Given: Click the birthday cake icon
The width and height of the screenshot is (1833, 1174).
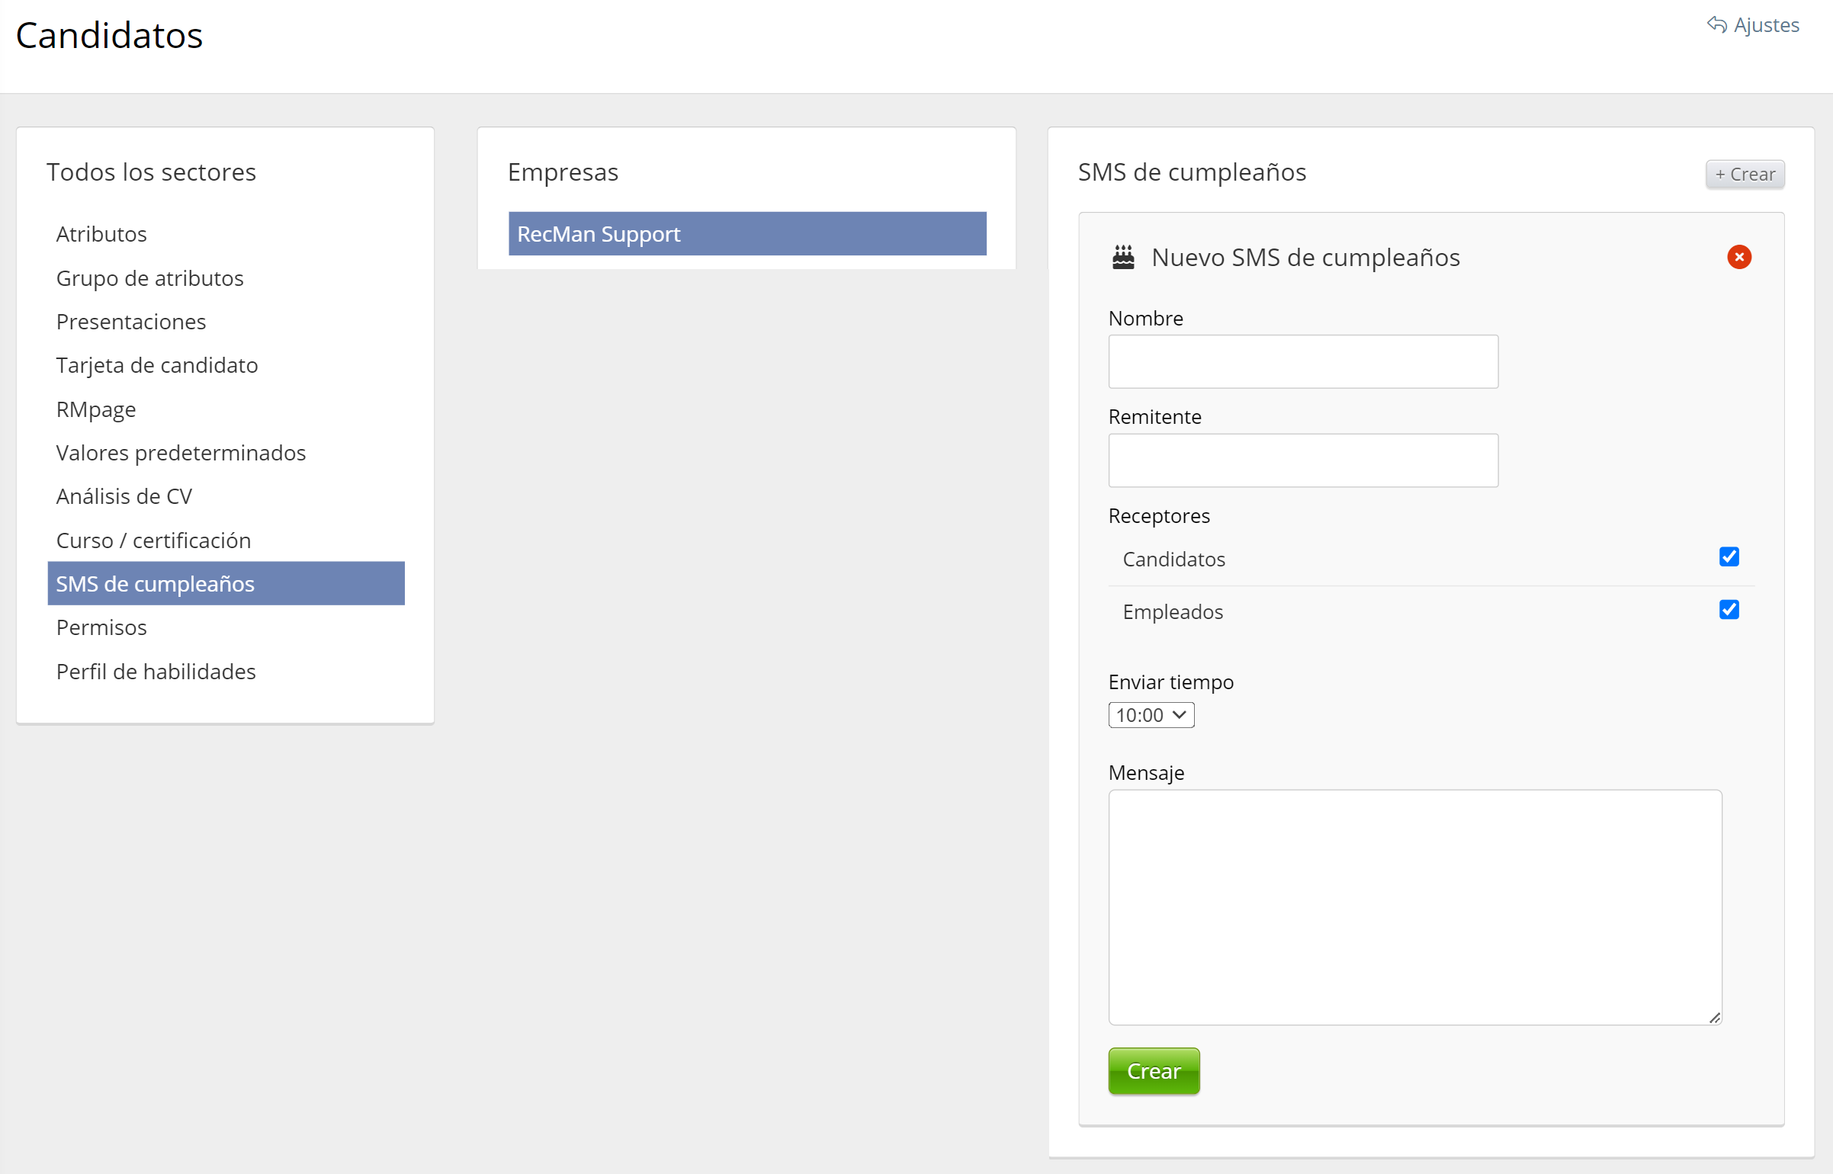Looking at the screenshot, I should click(x=1123, y=257).
